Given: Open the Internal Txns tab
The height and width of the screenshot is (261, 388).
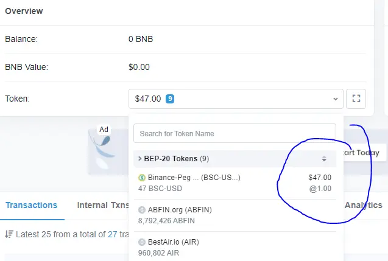Looking at the screenshot, I should 103,205.
